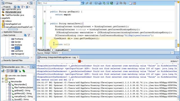Switch to the History editor tab
The height and width of the screenshot is (101, 180).
click(x=55, y=53)
